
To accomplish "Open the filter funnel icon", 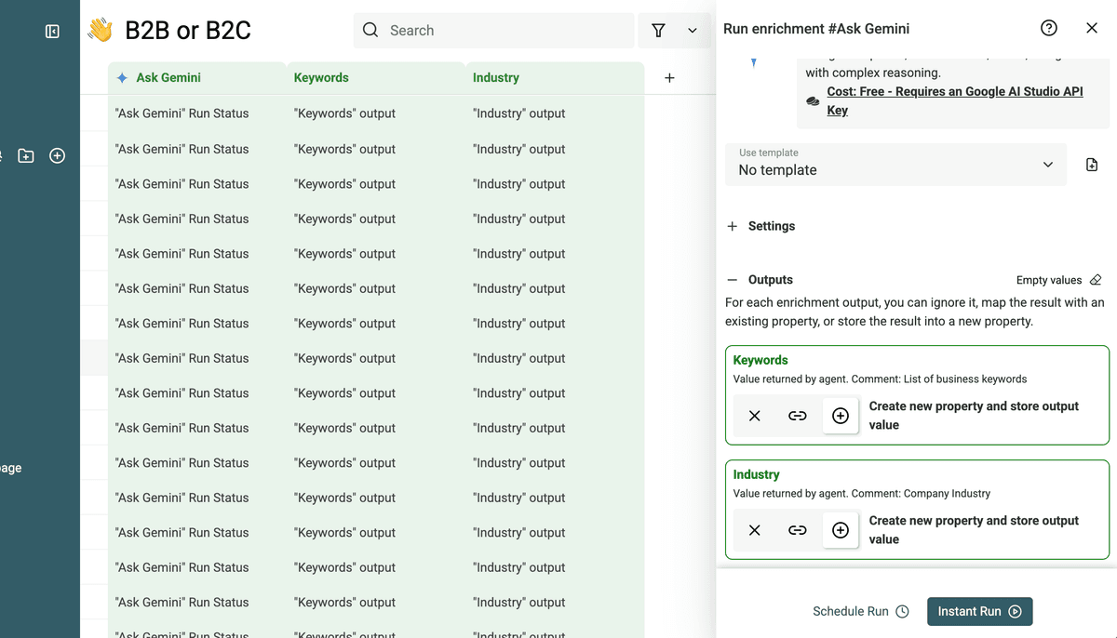I will 658,31.
